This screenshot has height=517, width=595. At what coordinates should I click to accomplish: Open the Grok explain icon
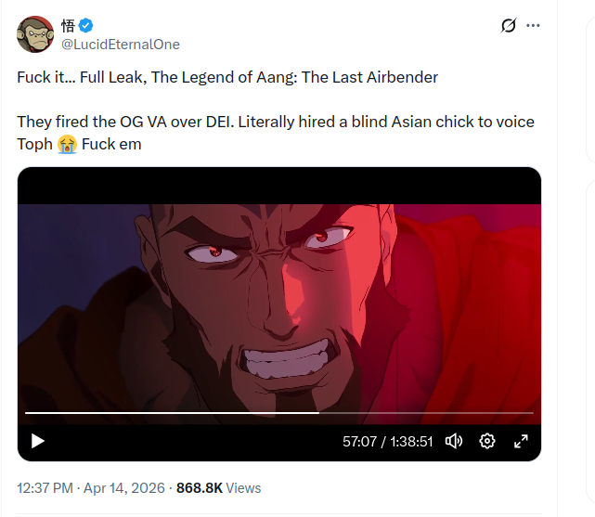[x=508, y=26]
